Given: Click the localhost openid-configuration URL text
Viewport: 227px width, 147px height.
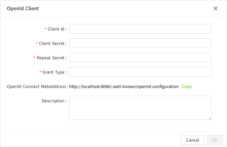Looking at the screenshot, I should click(124, 87).
